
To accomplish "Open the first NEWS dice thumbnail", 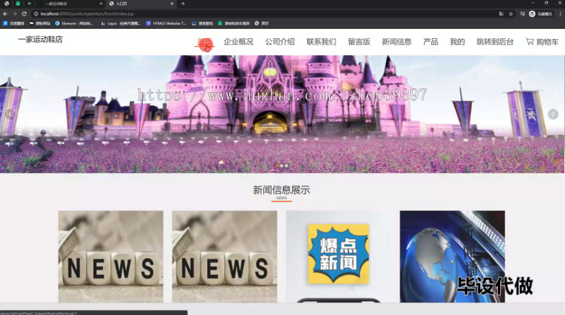I will pos(110,256).
